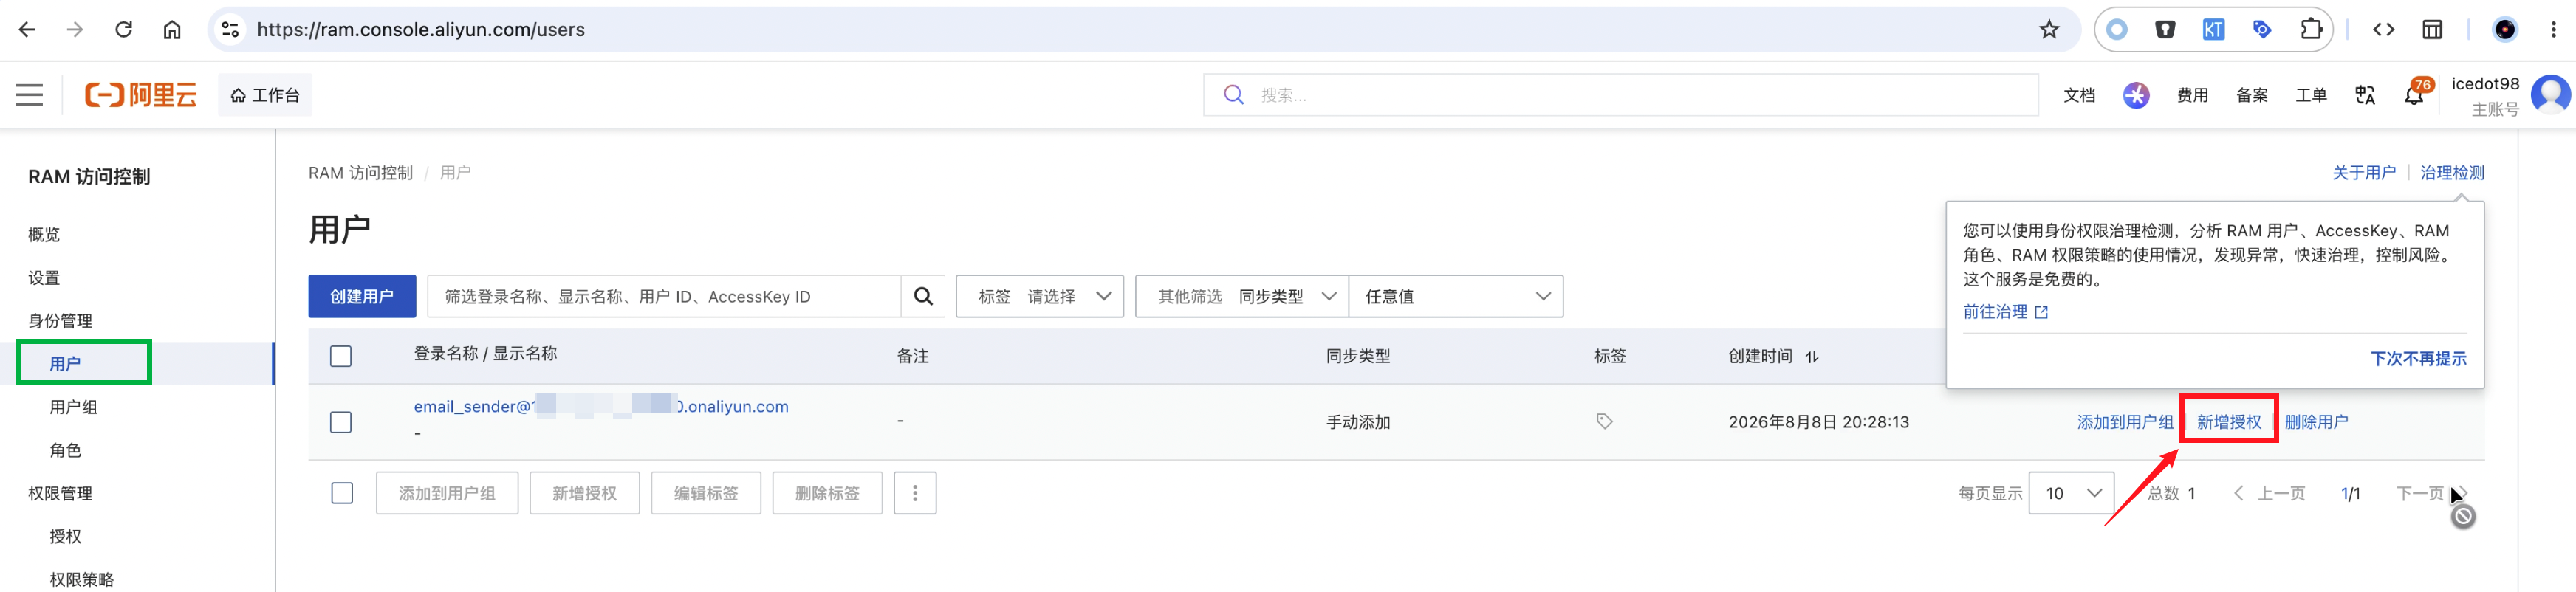Screen dimensions: 2576x592
Task: Click the search magnifier in filter box
Action: tap(923, 296)
